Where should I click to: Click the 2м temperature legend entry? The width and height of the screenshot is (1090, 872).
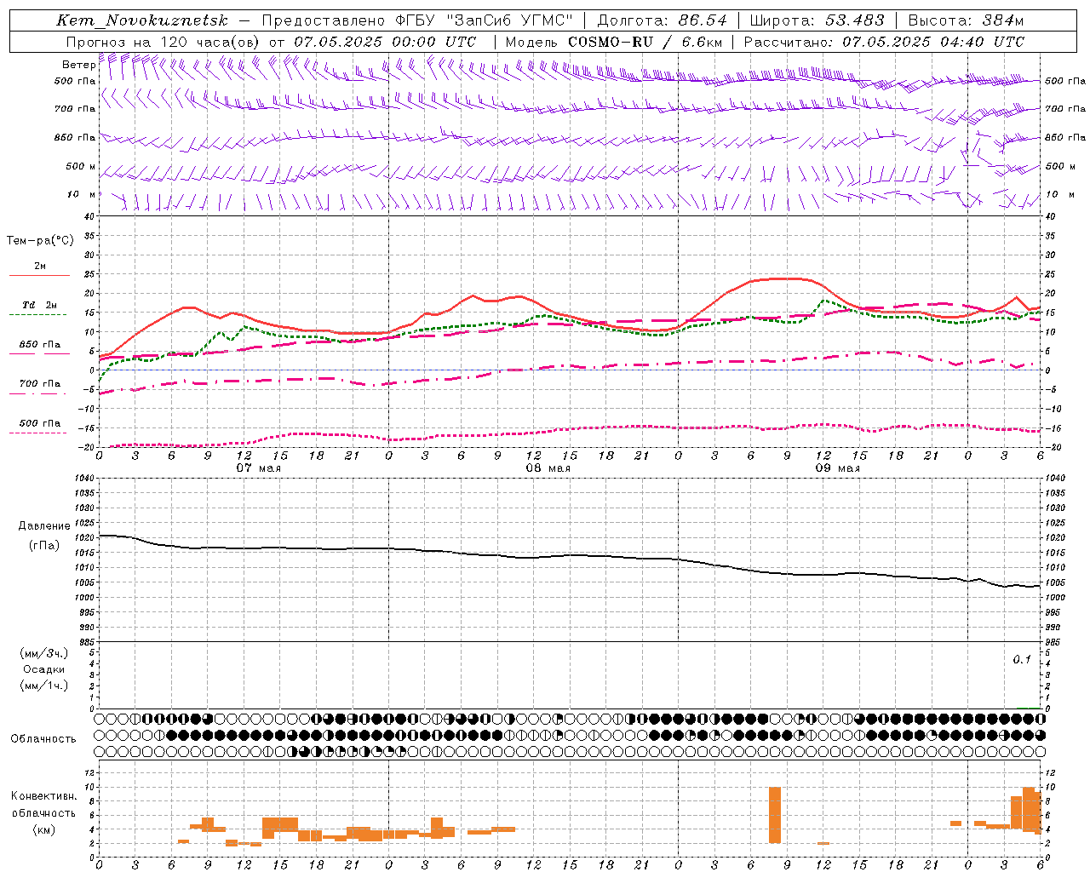pos(40,266)
